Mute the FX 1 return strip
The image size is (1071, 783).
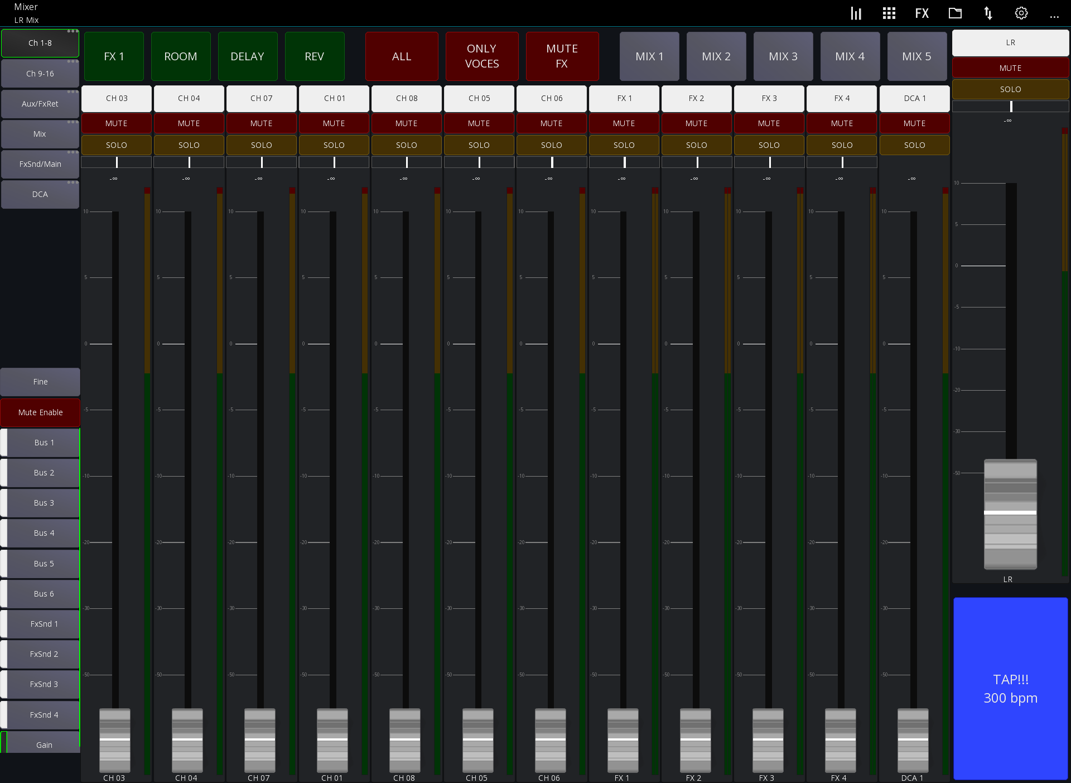click(x=624, y=123)
